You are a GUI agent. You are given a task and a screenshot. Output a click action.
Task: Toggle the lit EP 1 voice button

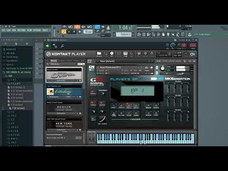[x=128, y=105]
